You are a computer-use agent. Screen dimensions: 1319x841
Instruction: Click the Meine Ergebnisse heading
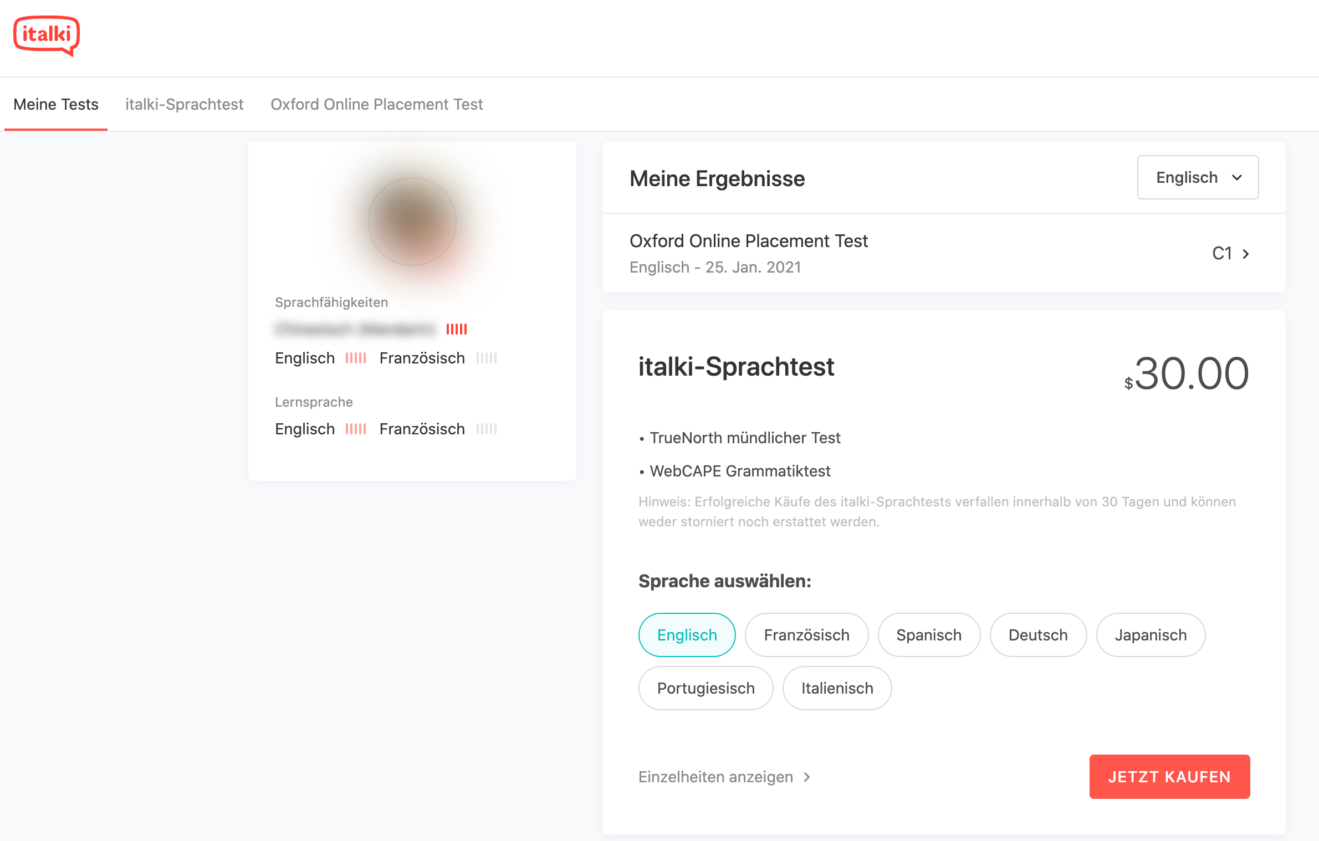tap(717, 178)
